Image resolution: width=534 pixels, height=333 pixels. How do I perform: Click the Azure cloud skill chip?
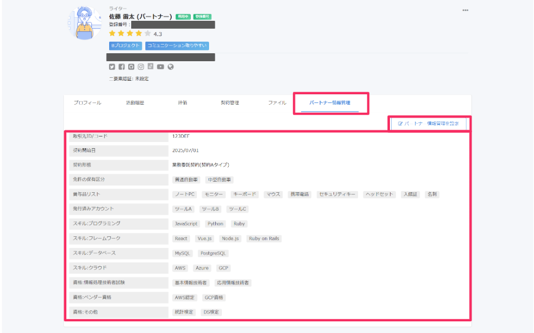[x=202, y=268]
